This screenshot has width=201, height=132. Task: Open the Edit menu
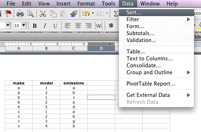click(26, 4)
